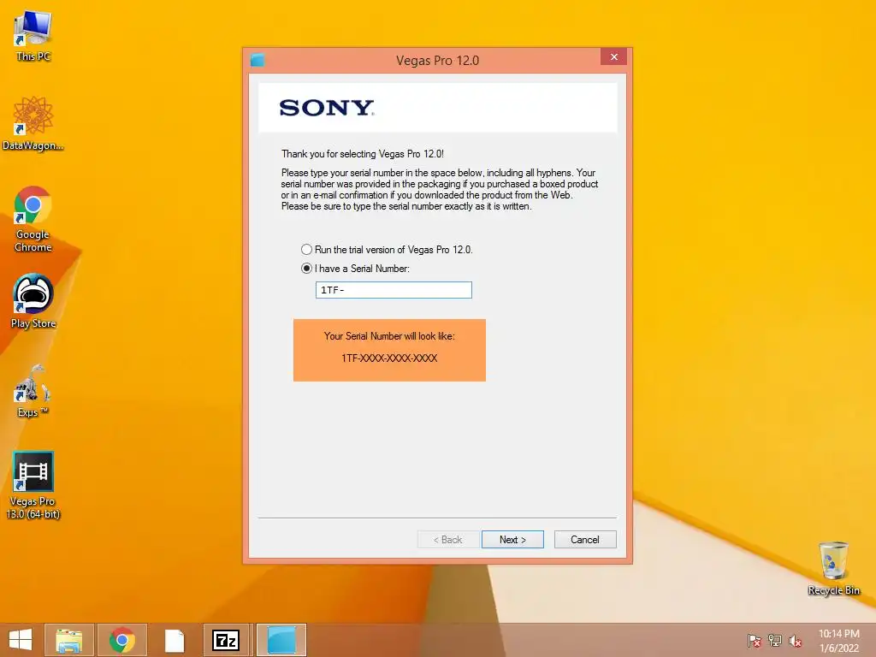Click the 1TF-XXXX-XXXX-XXXX serial example text
Screen dimensions: 876x657
pos(389,358)
